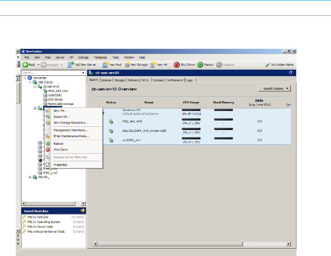Open the Templates menu
The height and width of the screenshot is (256, 331).
(100, 57)
